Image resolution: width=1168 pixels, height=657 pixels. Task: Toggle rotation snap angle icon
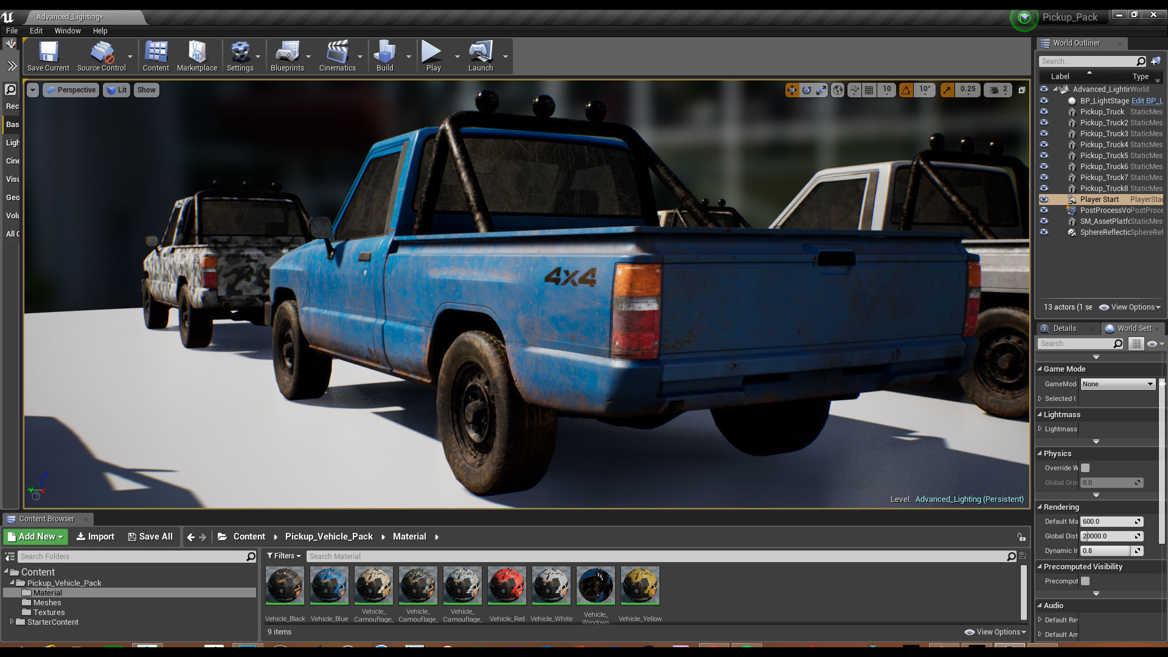[x=906, y=90]
